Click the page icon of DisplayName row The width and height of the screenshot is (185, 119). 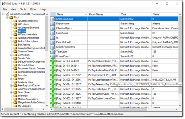[53, 24]
